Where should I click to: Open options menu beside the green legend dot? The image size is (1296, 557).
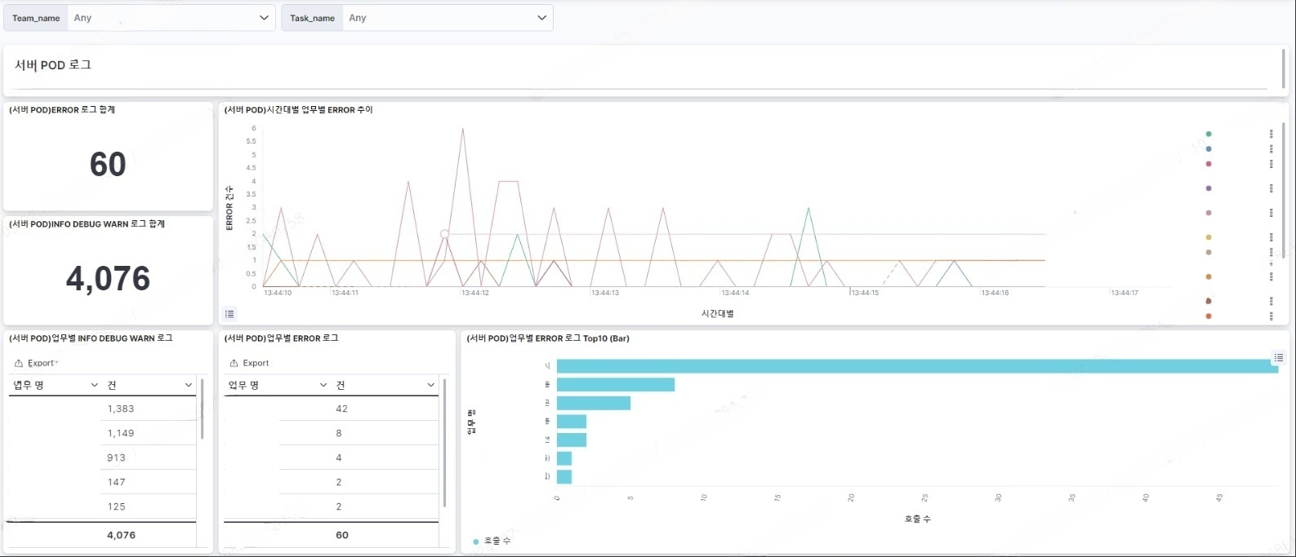[x=1272, y=134]
